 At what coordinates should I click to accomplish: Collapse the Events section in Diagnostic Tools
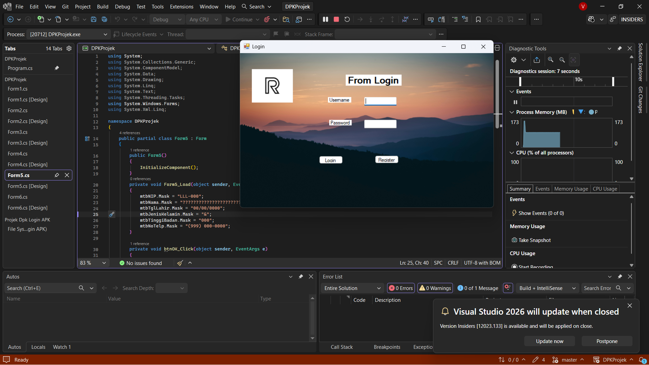(512, 92)
